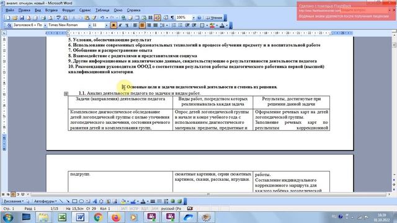Viewport: 397px width, 223px height.
Task: Show or hide paragraph marks
Action: [x=172, y=18]
